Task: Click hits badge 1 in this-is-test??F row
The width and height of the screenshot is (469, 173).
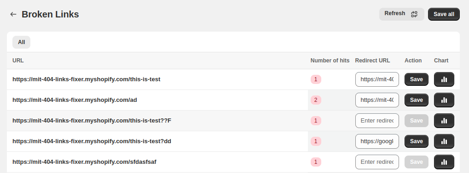Action: tap(316, 121)
